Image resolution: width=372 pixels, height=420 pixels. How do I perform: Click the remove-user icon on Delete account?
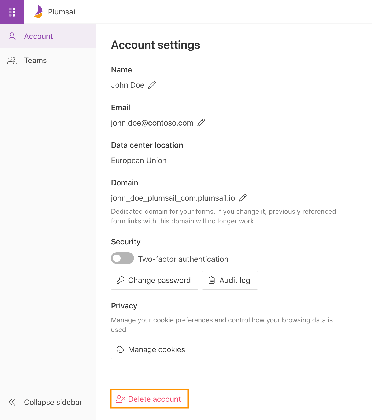(x=120, y=399)
